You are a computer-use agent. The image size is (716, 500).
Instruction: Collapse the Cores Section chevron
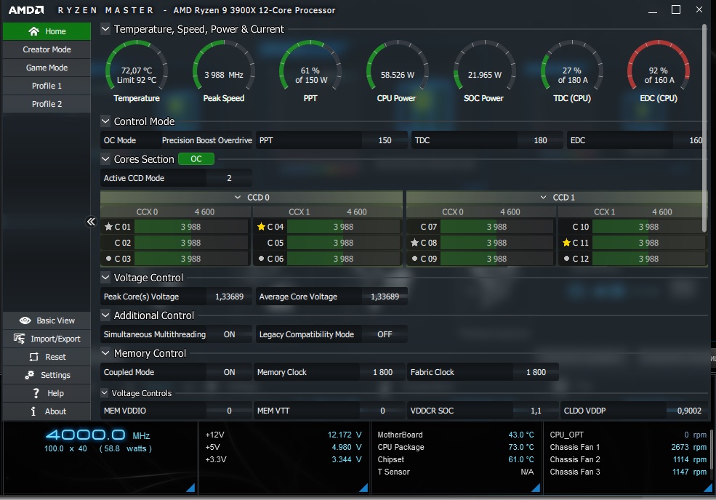click(x=105, y=159)
